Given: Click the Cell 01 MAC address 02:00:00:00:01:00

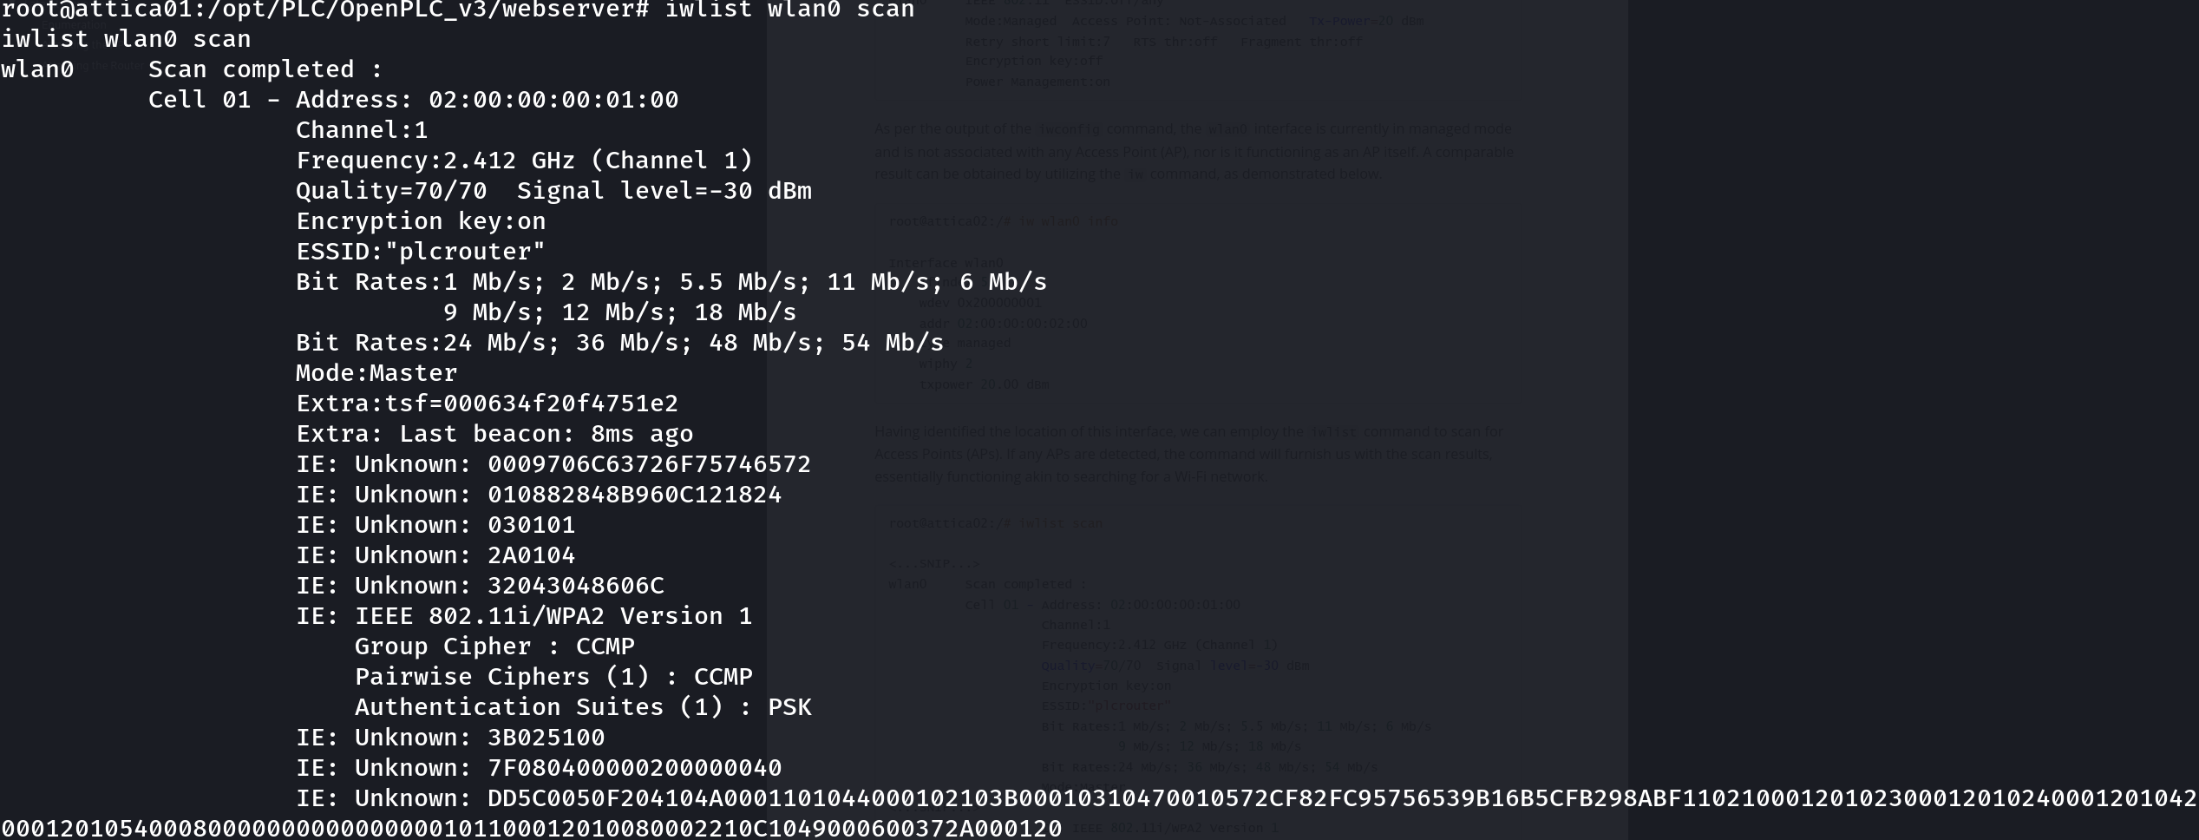Looking at the screenshot, I should pos(553,100).
